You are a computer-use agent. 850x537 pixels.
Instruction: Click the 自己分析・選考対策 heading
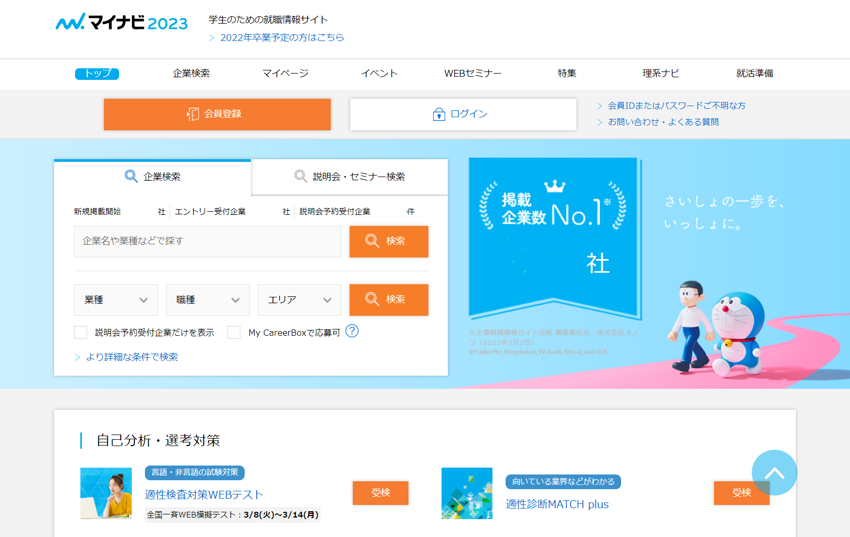pos(158,441)
